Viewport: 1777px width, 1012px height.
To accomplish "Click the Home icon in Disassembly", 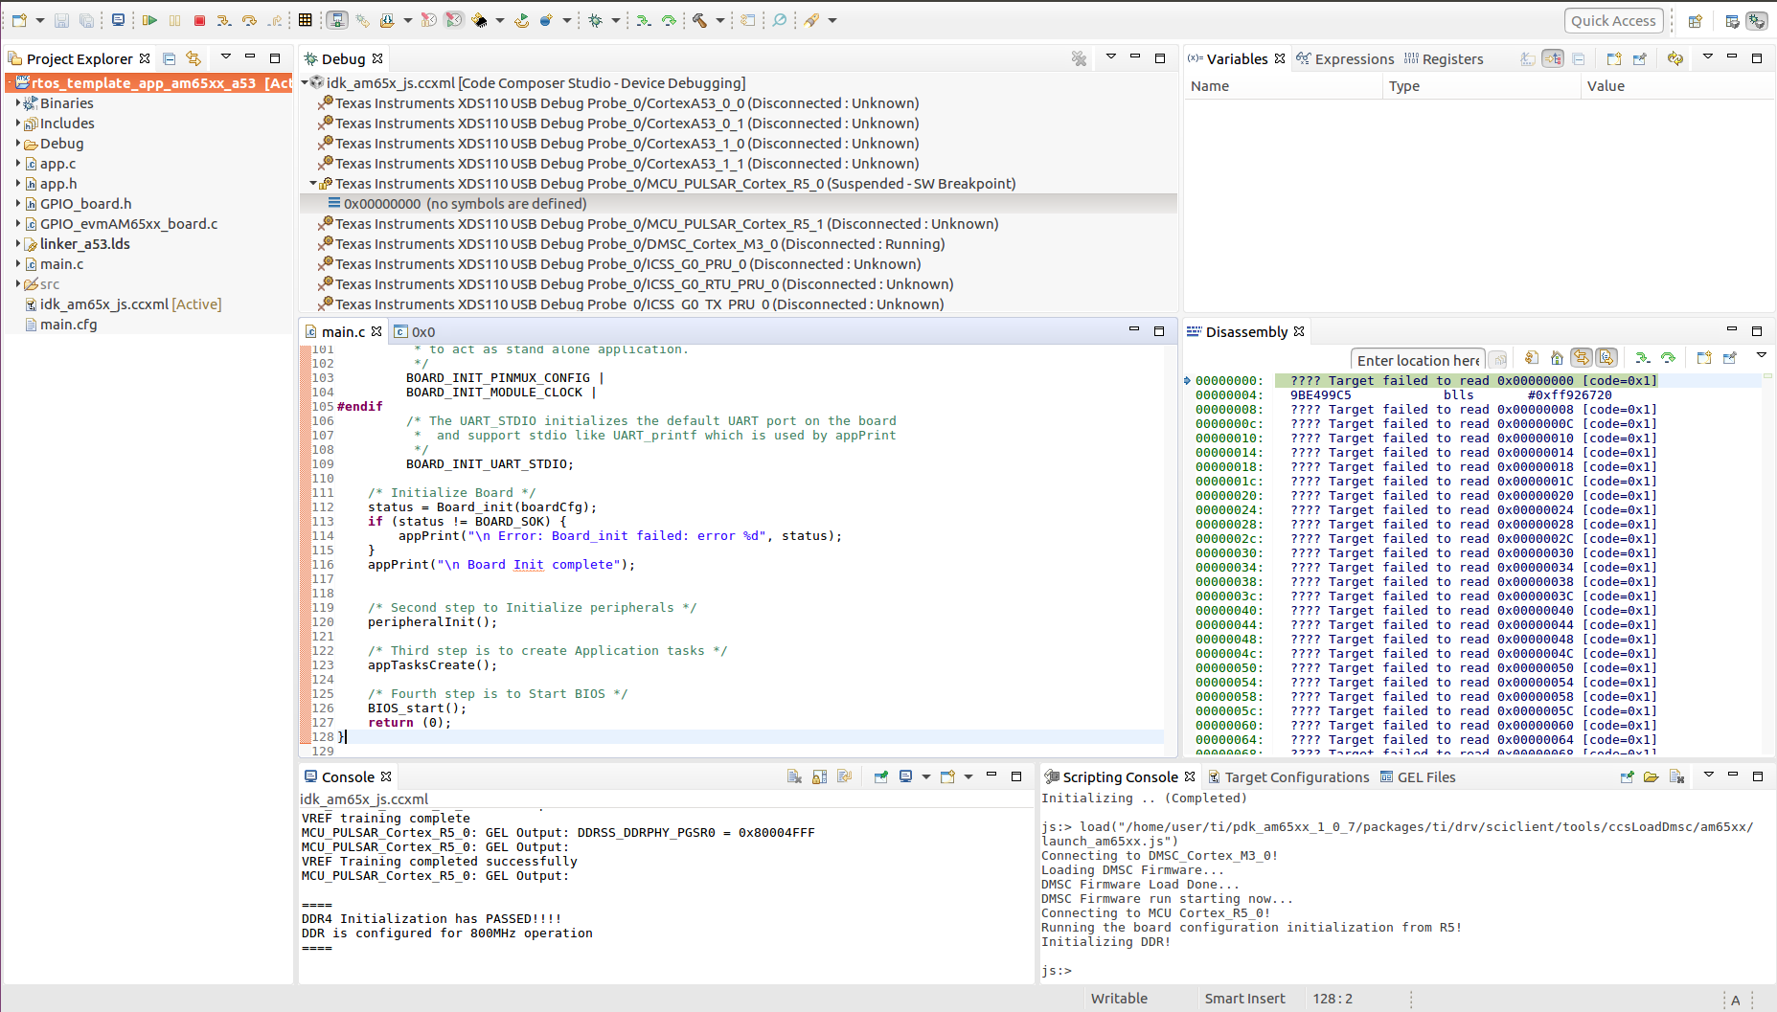I will click(x=1557, y=358).
